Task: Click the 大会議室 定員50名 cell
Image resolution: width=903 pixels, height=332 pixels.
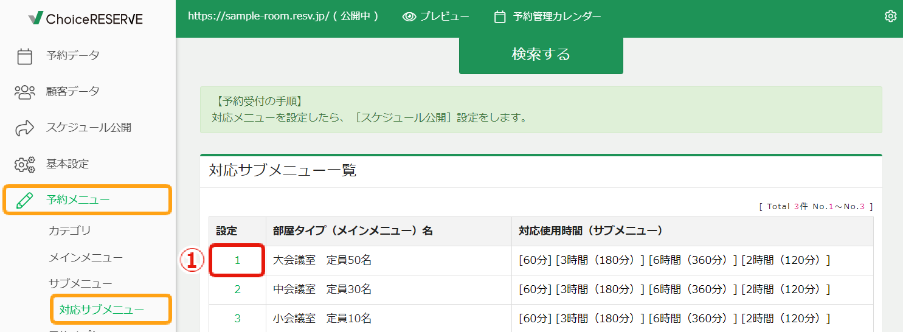Action: [x=389, y=260]
